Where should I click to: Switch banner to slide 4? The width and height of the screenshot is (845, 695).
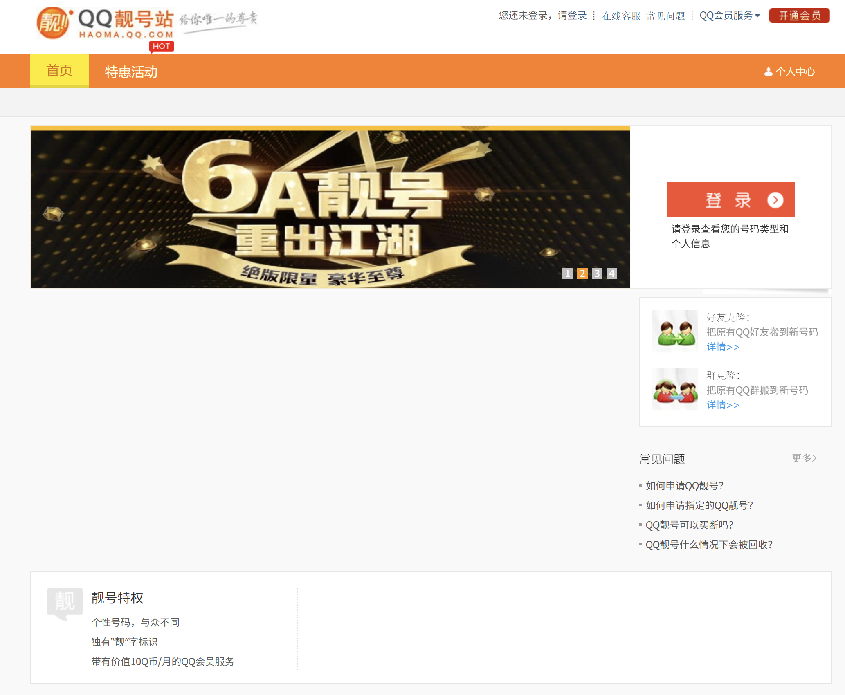[x=611, y=274]
